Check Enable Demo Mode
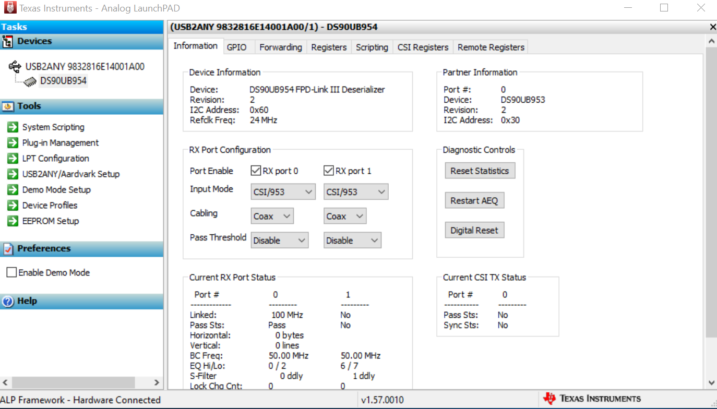The image size is (717, 409). 11,272
